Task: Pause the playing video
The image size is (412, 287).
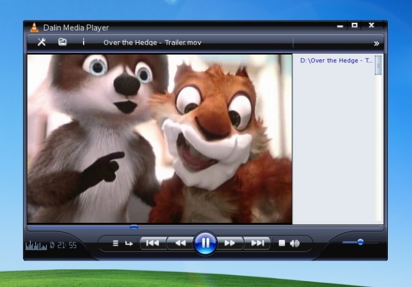Action: [x=205, y=243]
